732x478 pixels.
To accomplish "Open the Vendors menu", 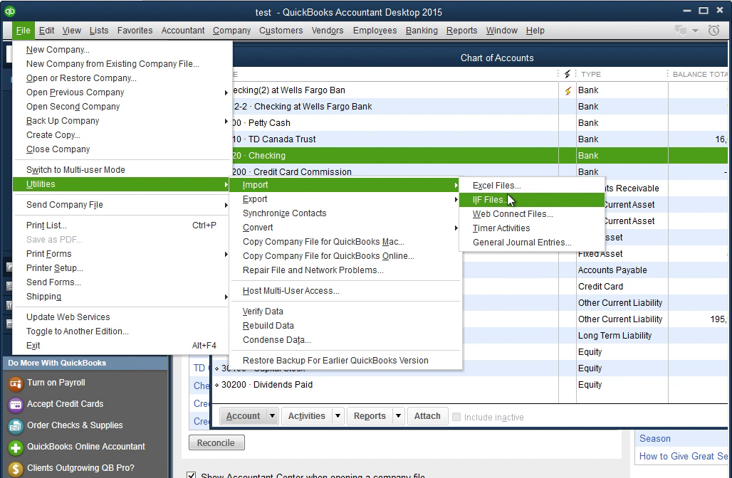I will (x=328, y=31).
